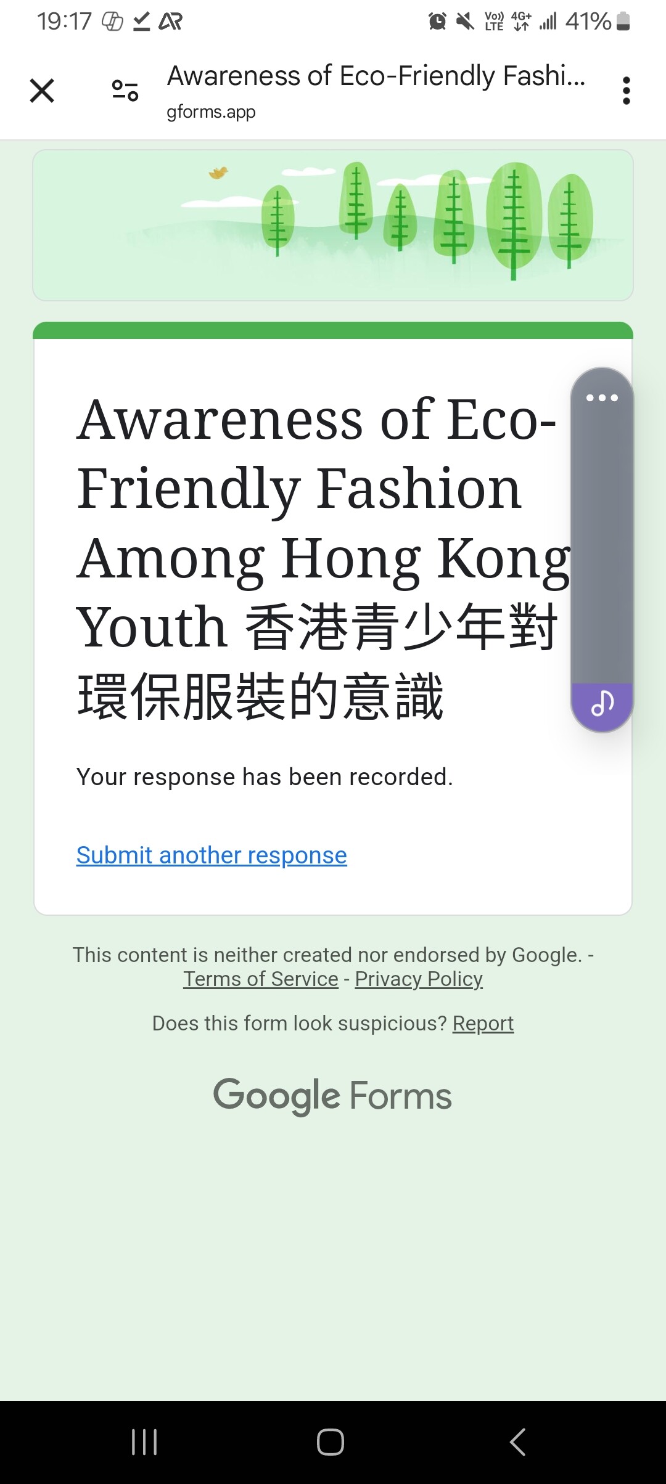The image size is (666, 1484).
Task: Open the Terms of Service link
Action: 261,979
